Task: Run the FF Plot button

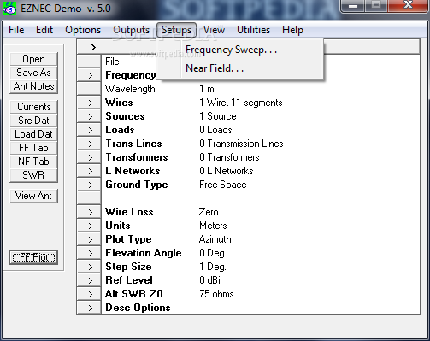Action: click(x=33, y=257)
